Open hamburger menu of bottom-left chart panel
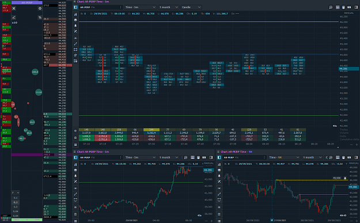 pos(74,152)
